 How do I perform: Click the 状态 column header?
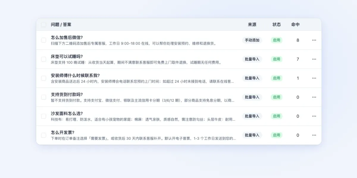click(277, 25)
